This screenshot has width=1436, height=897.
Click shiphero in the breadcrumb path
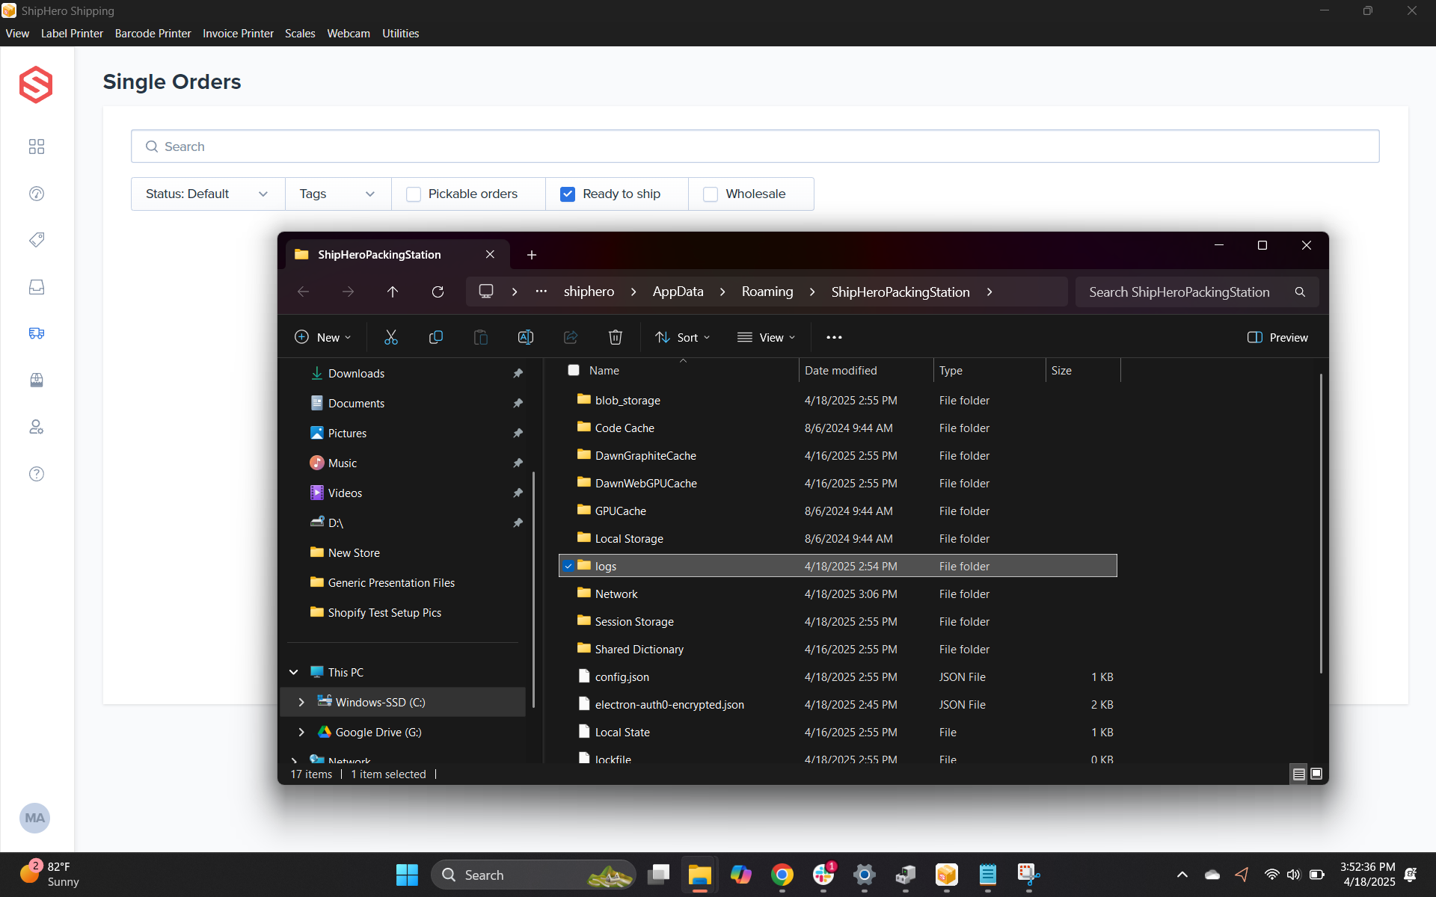coord(589,292)
